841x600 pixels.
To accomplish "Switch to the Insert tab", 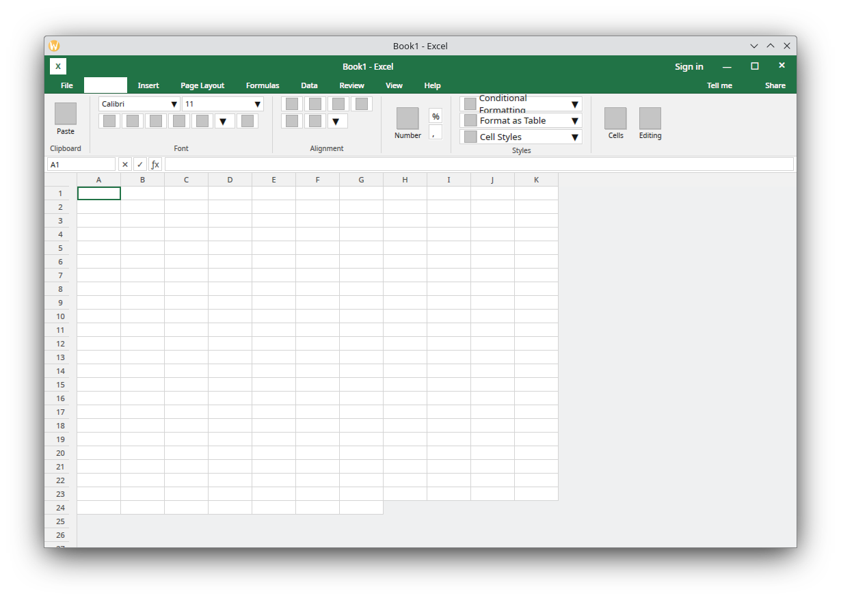I will pos(148,85).
